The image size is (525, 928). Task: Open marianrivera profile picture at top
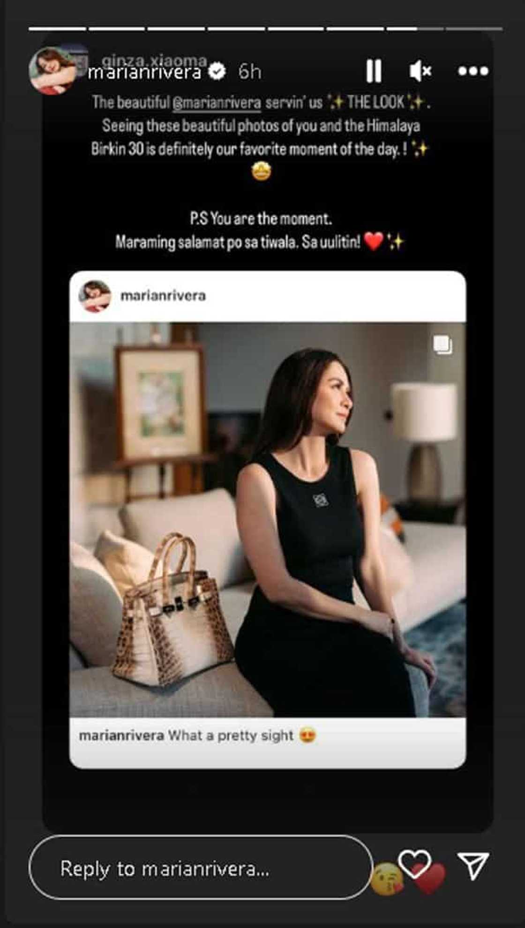coord(52,71)
